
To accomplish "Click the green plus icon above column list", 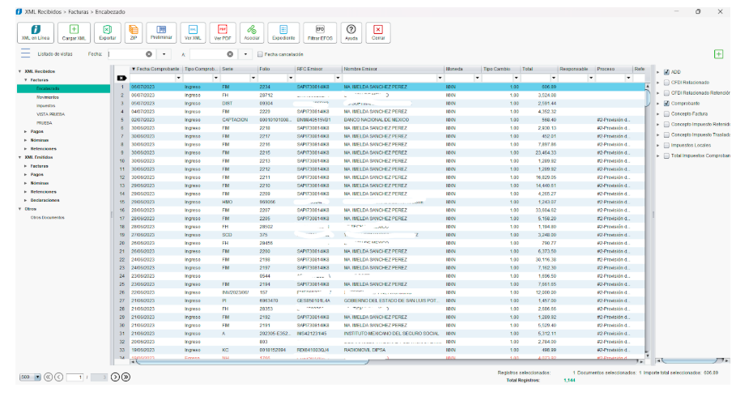I will [718, 54].
